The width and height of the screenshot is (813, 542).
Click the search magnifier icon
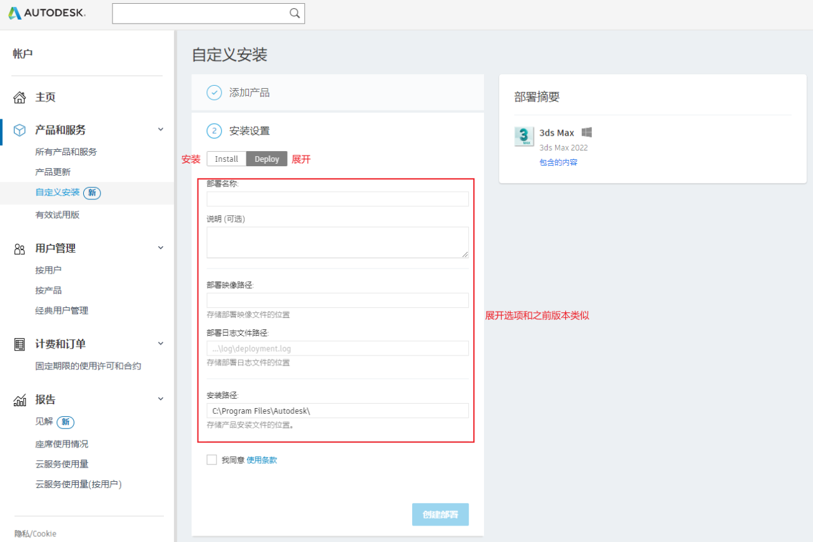pos(295,13)
